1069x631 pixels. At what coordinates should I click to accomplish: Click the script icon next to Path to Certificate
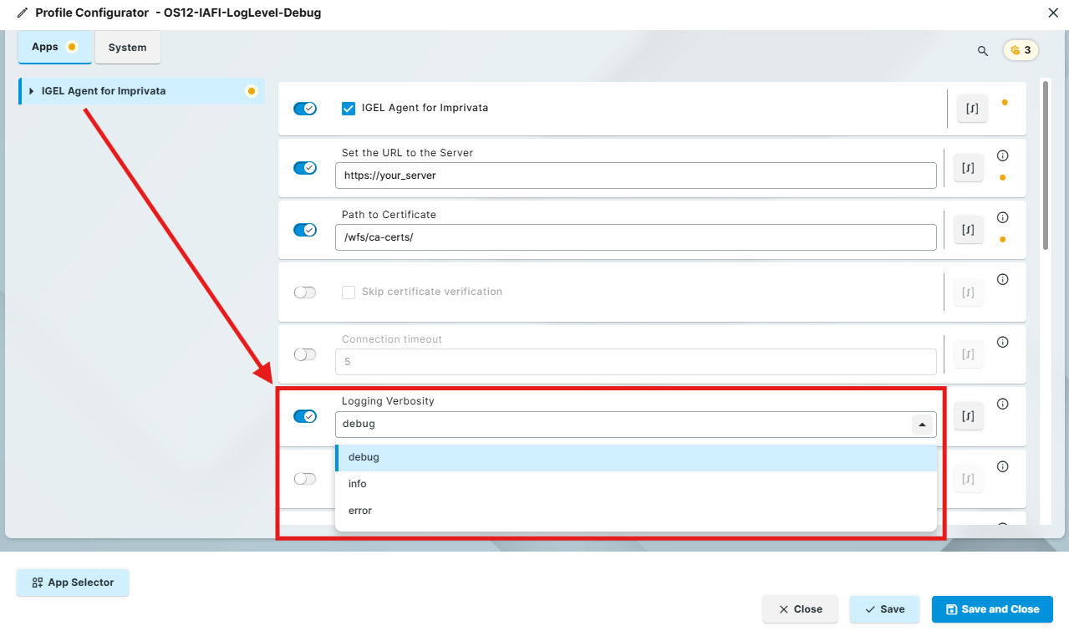(x=968, y=229)
